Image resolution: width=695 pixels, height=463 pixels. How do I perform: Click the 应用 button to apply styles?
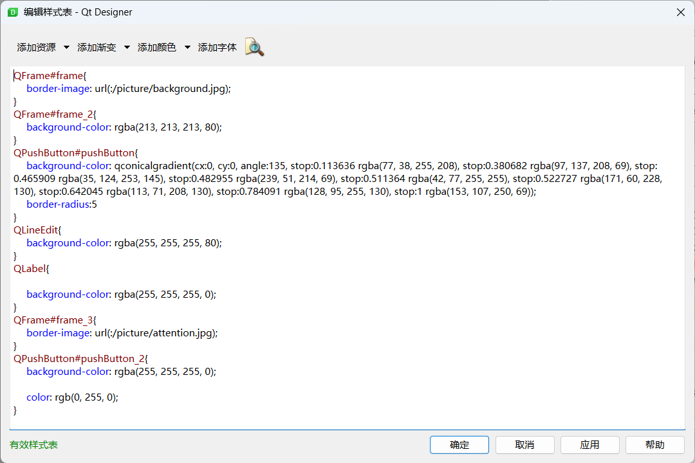[x=589, y=444]
